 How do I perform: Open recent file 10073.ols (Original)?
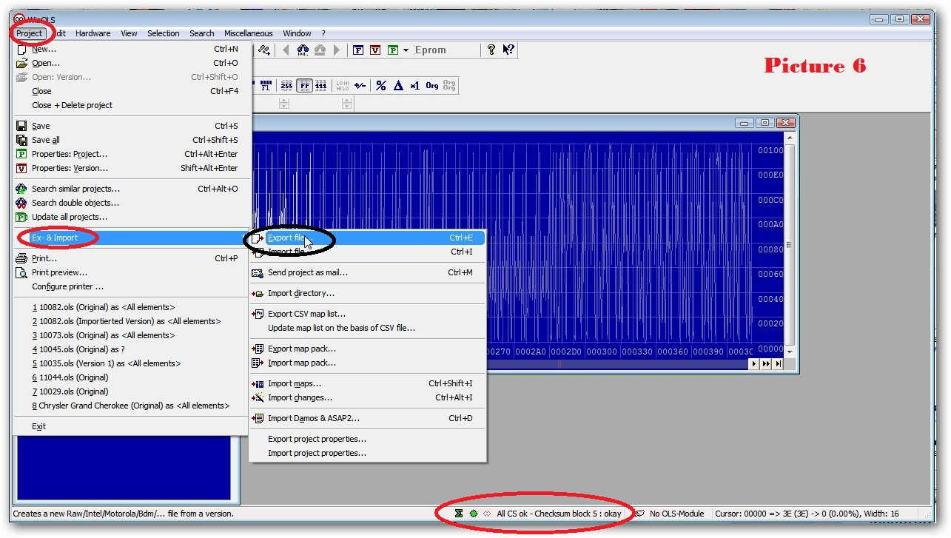132,335
